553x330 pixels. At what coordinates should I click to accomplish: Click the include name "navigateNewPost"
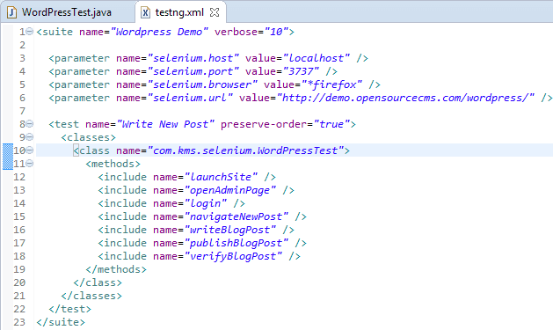point(236,216)
